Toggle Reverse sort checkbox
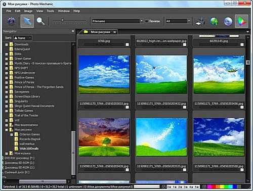Viewport: 253px width, 191px height. click(147, 21)
